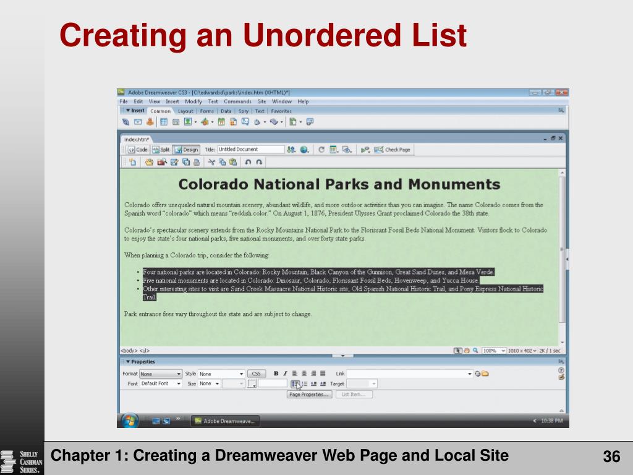Click the Open file folder icon
This screenshot has width=633, height=475.
click(x=150, y=163)
